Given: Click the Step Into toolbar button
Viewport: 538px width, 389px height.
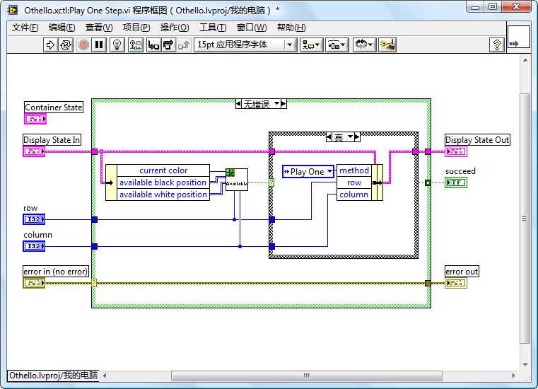Looking at the screenshot, I should coord(153,45).
